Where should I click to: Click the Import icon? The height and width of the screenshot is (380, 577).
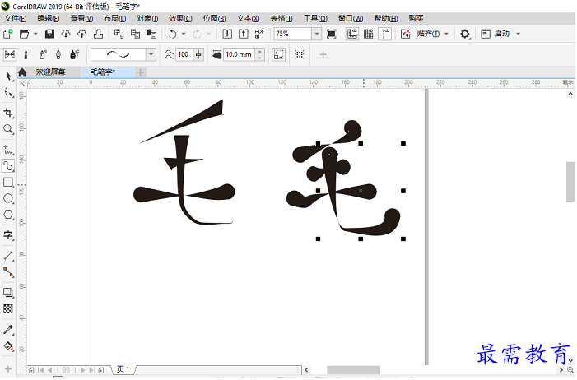(x=227, y=34)
